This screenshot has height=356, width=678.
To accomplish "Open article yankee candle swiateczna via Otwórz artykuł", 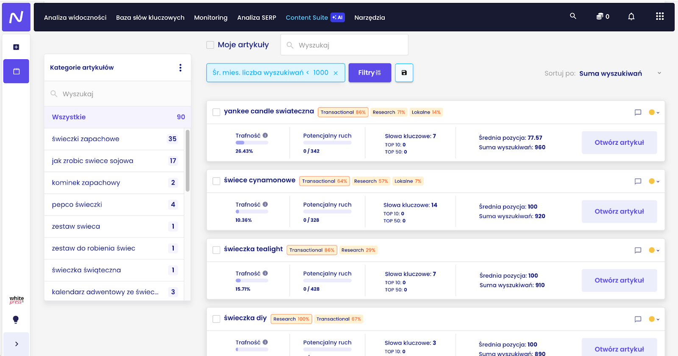I will click(619, 143).
